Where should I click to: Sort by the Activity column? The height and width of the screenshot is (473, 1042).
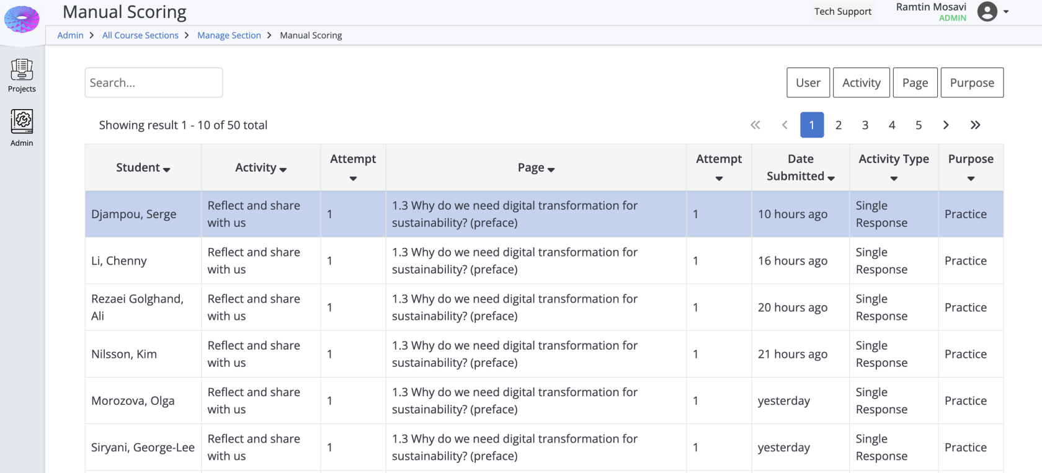tap(260, 167)
